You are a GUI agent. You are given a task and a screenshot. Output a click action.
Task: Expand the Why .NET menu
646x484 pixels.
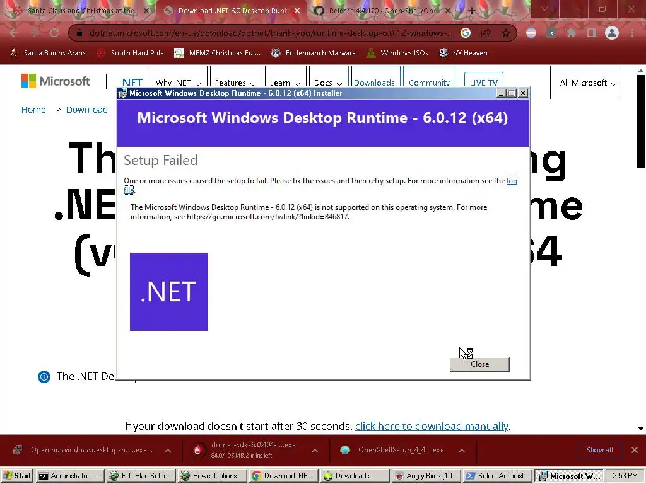click(178, 83)
